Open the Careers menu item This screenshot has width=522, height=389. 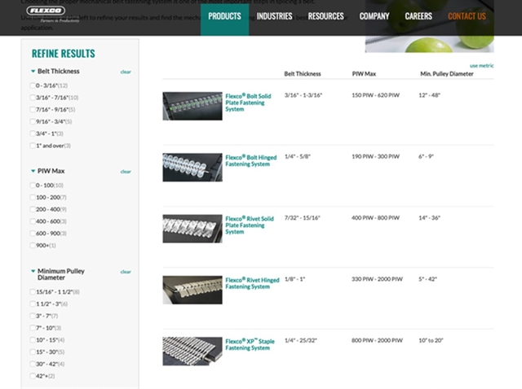(x=418, y=16)
